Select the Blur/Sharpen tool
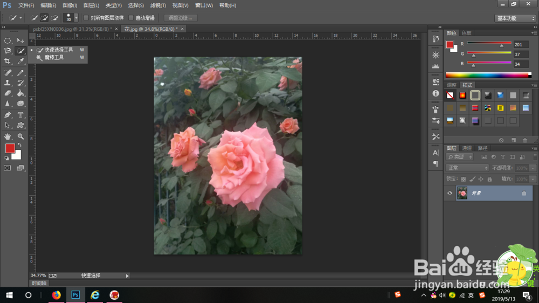 point(7,104)
